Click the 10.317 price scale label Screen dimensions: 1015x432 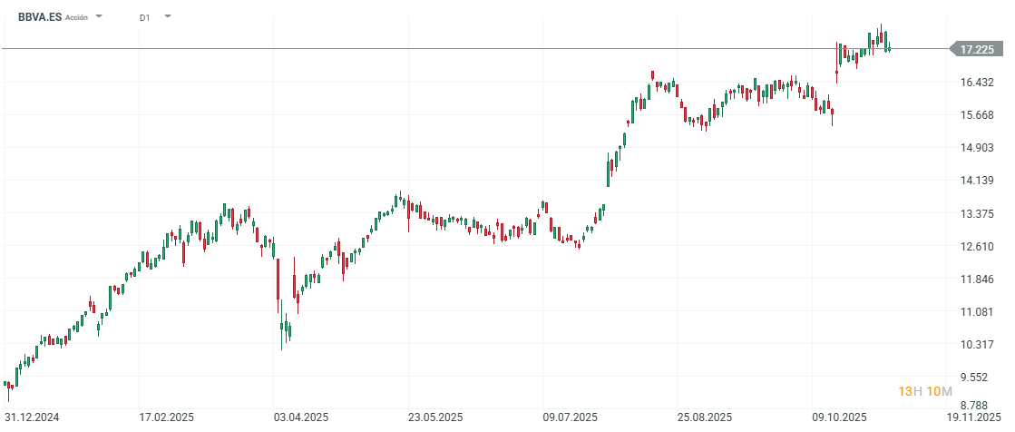pos(978,345)
